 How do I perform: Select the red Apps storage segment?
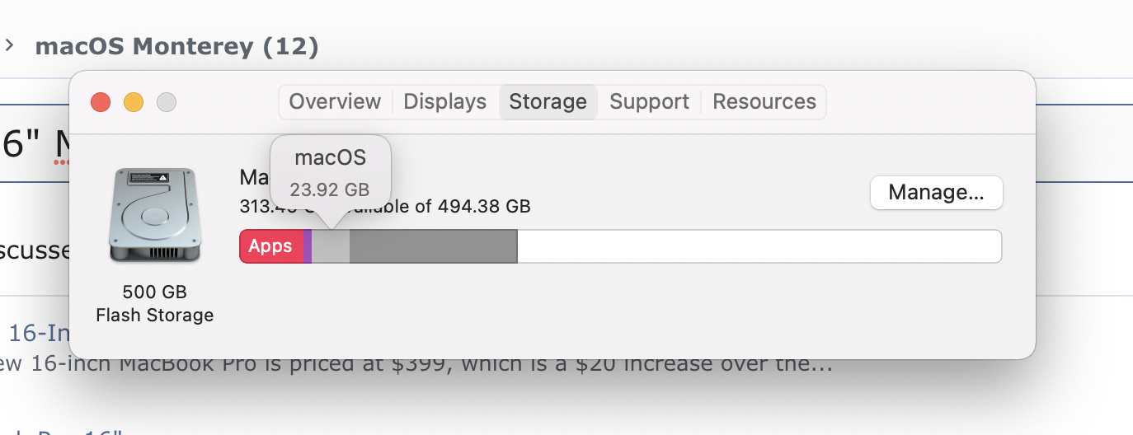270,246
